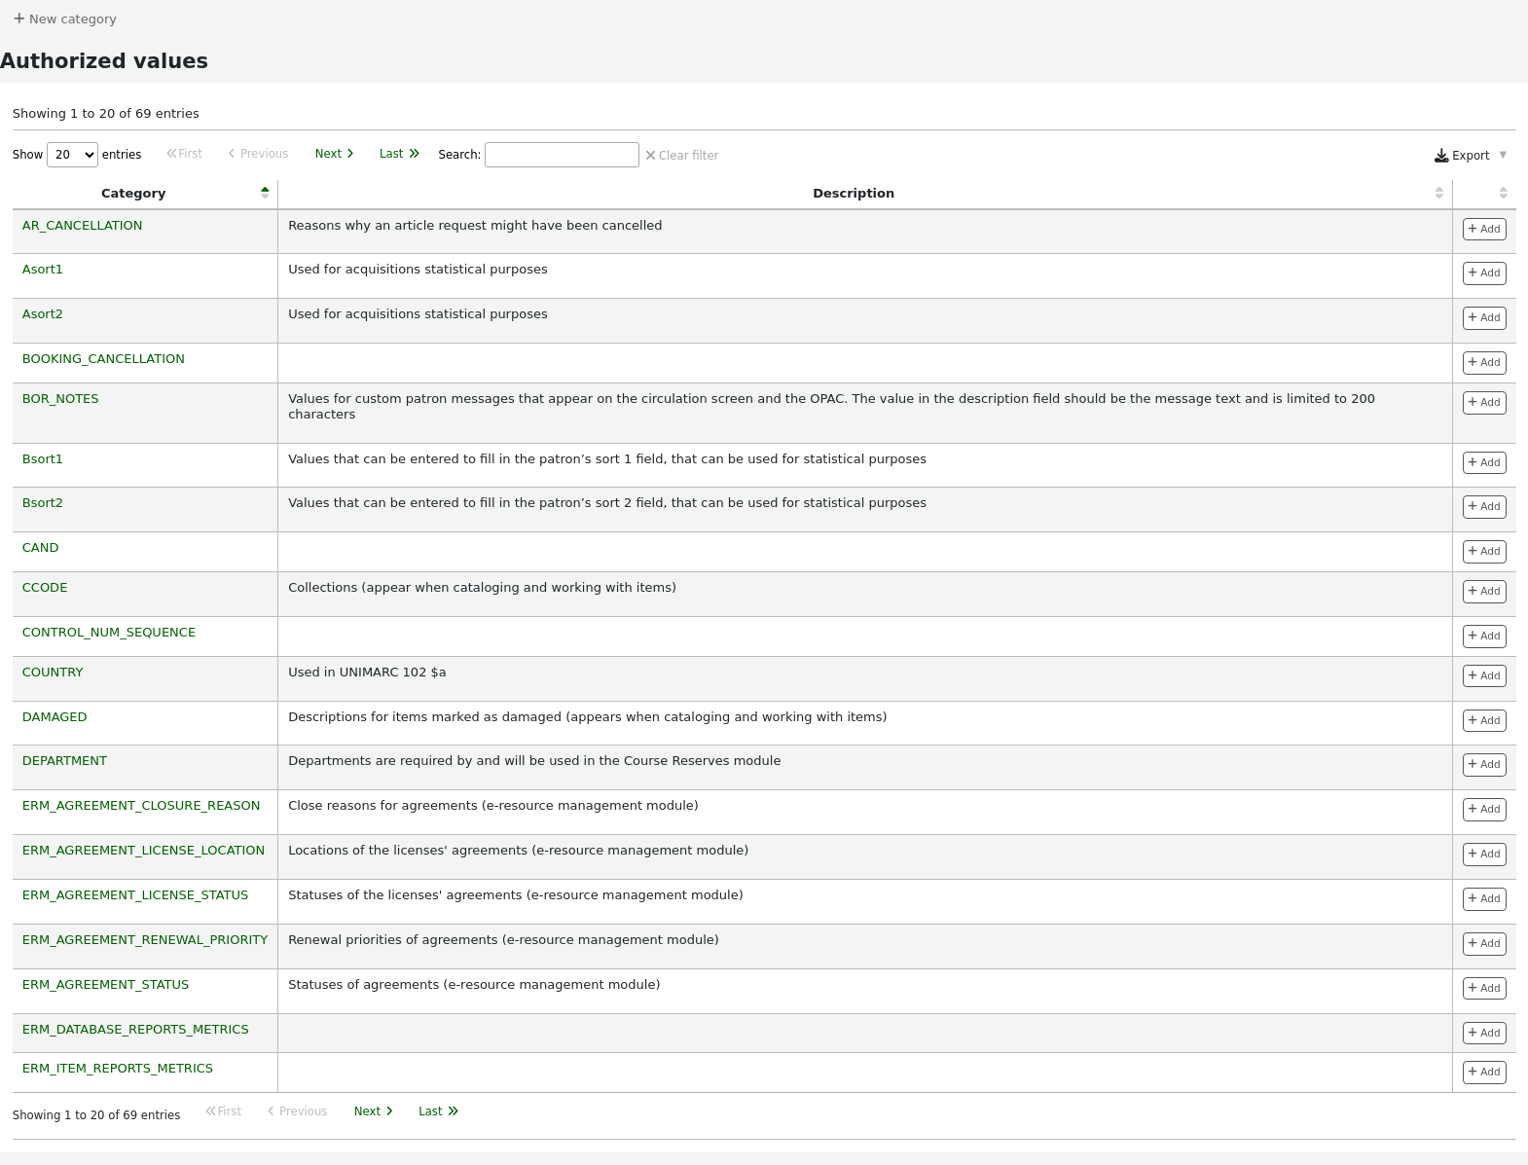Expand the Export options menu
Image resolution: width=1528 pixels, height=1165 pixels.
(x=1470, y=156)
